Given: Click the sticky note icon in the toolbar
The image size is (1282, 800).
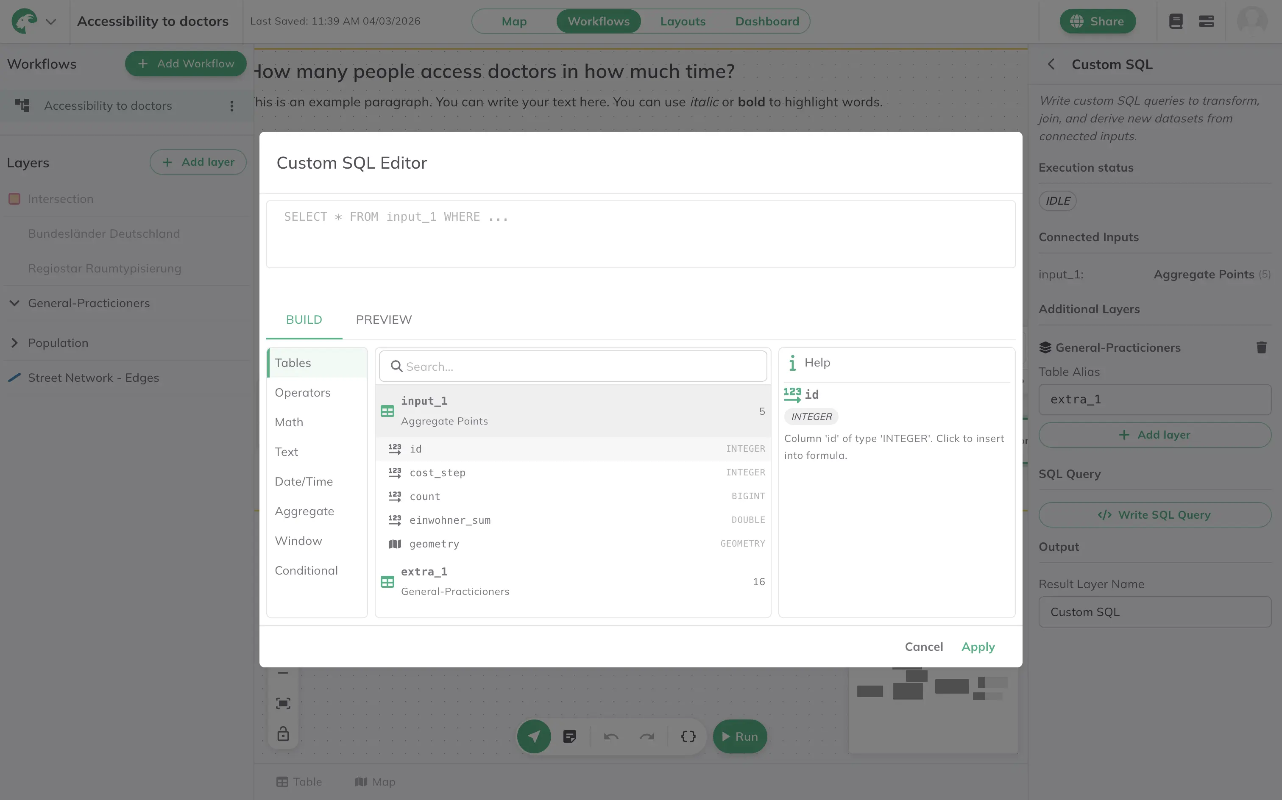Looking at the screenshot, I should pyautogui.click(x=569, y=736).
